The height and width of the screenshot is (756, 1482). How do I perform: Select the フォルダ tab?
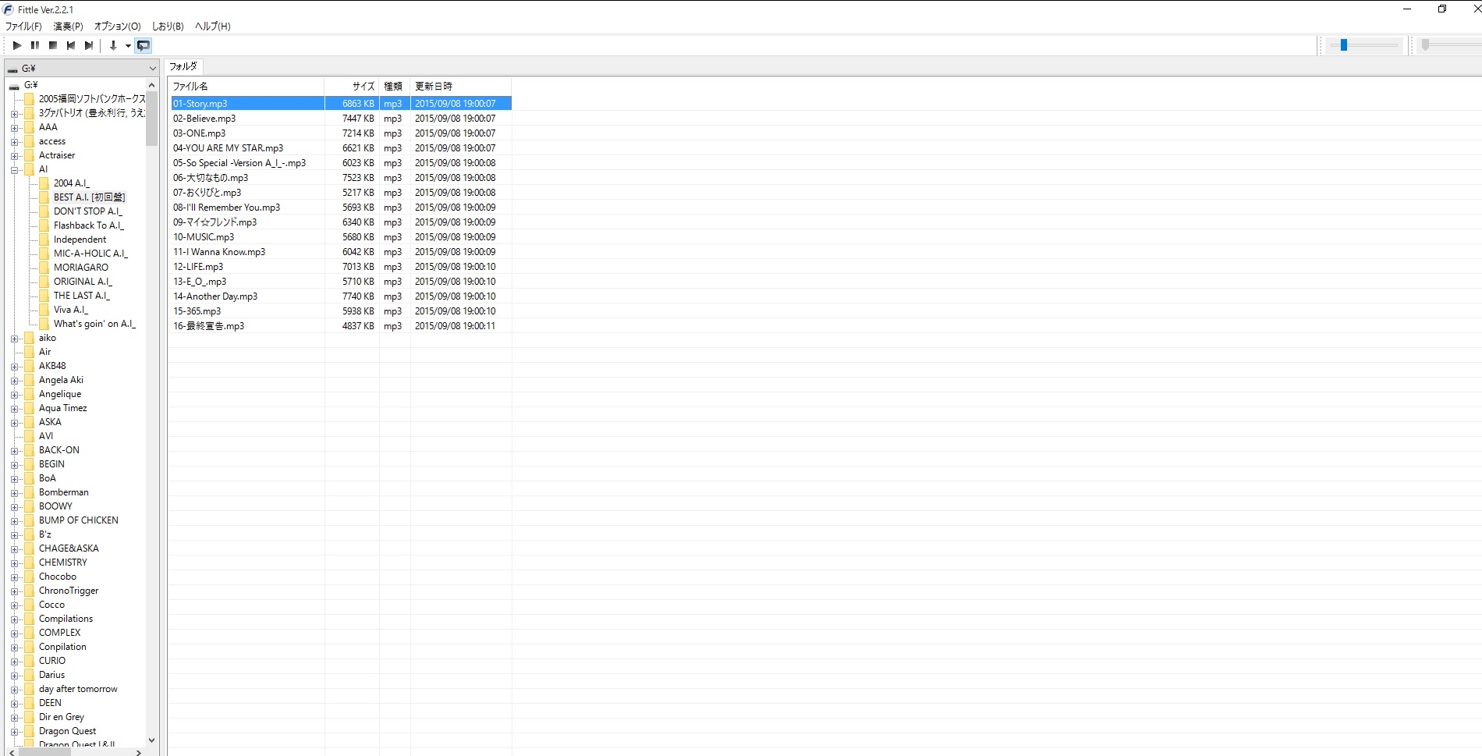[183, 66]
